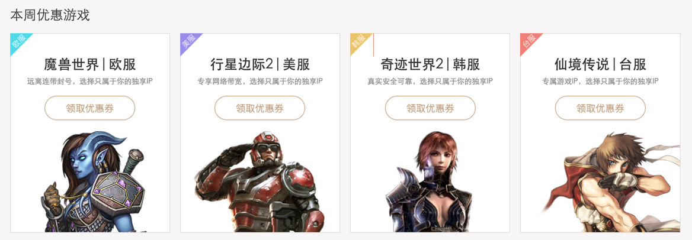Click the 本周优惠游戏 section heading
Image resolution: width=692 pixels, height=240 pixels.
click(x=50, y=16)
